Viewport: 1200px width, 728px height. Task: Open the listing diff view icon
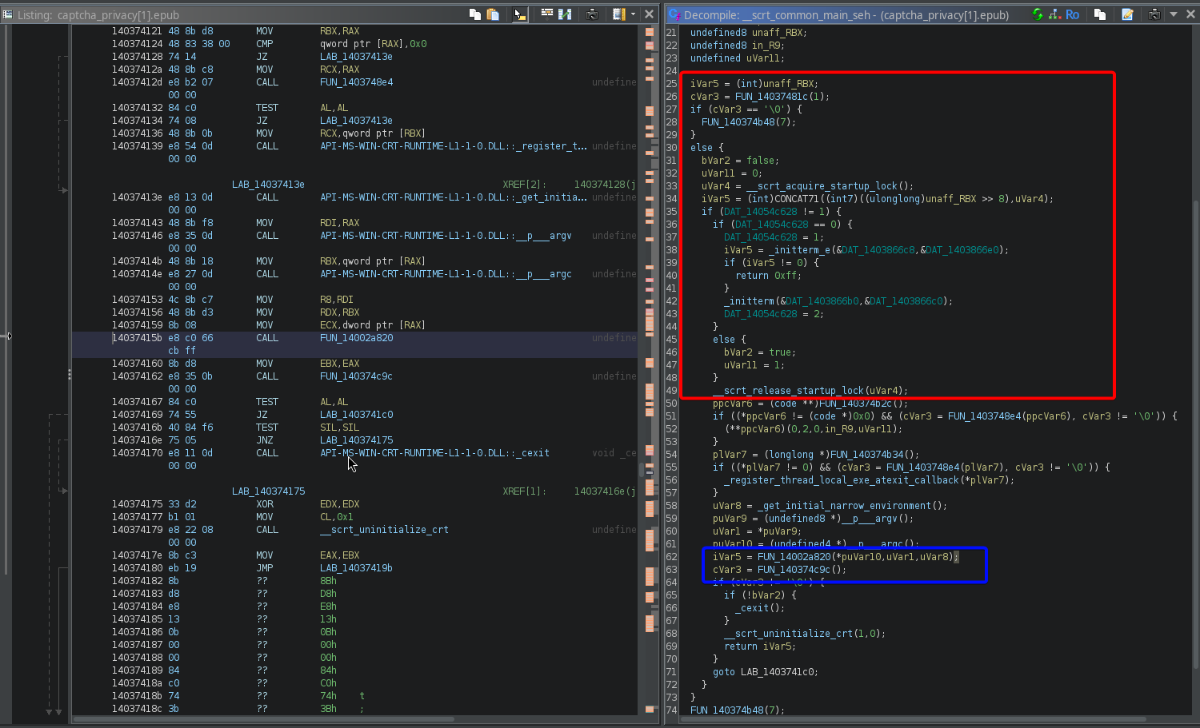565,14
